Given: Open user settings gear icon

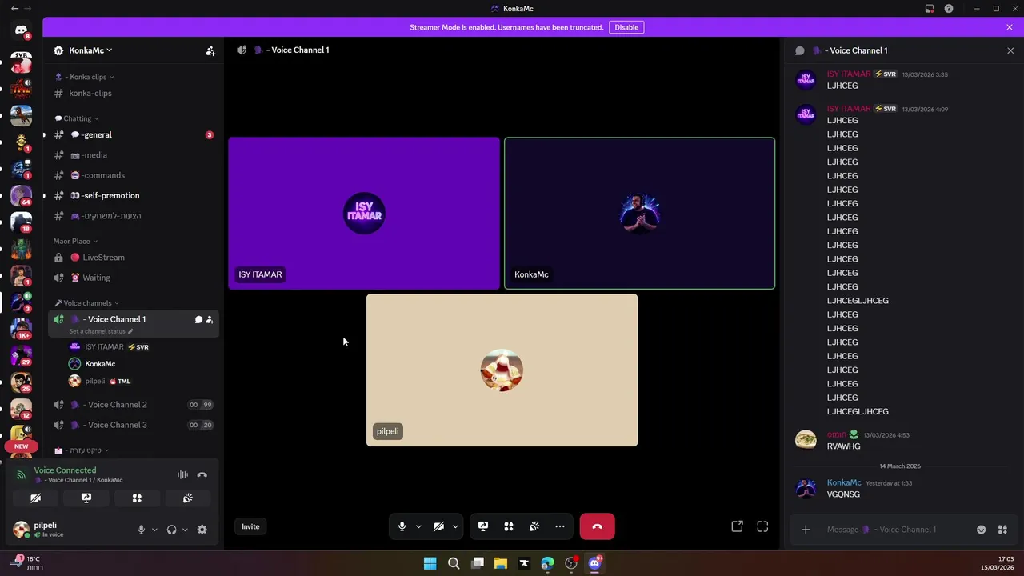Looking at the screenshot, I should coord(202,530).
